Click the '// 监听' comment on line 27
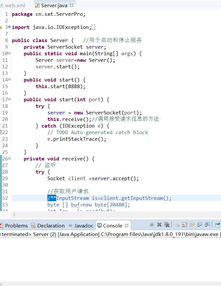This screenshot has width=221, height=286. (x=46, y=165)
